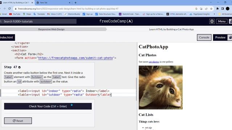Click the form action URL in code

[75, 58]
